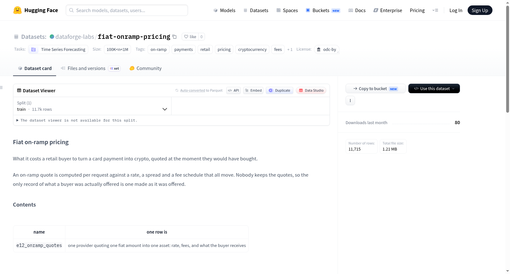Expand the Split train dropdown
The image size is (510, 274).
point(92,106)
